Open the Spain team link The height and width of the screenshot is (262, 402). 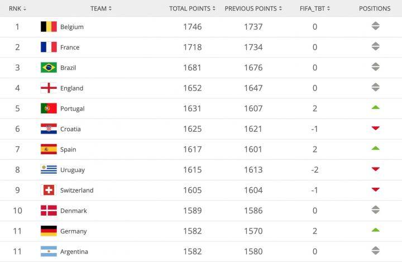point(68,150)
